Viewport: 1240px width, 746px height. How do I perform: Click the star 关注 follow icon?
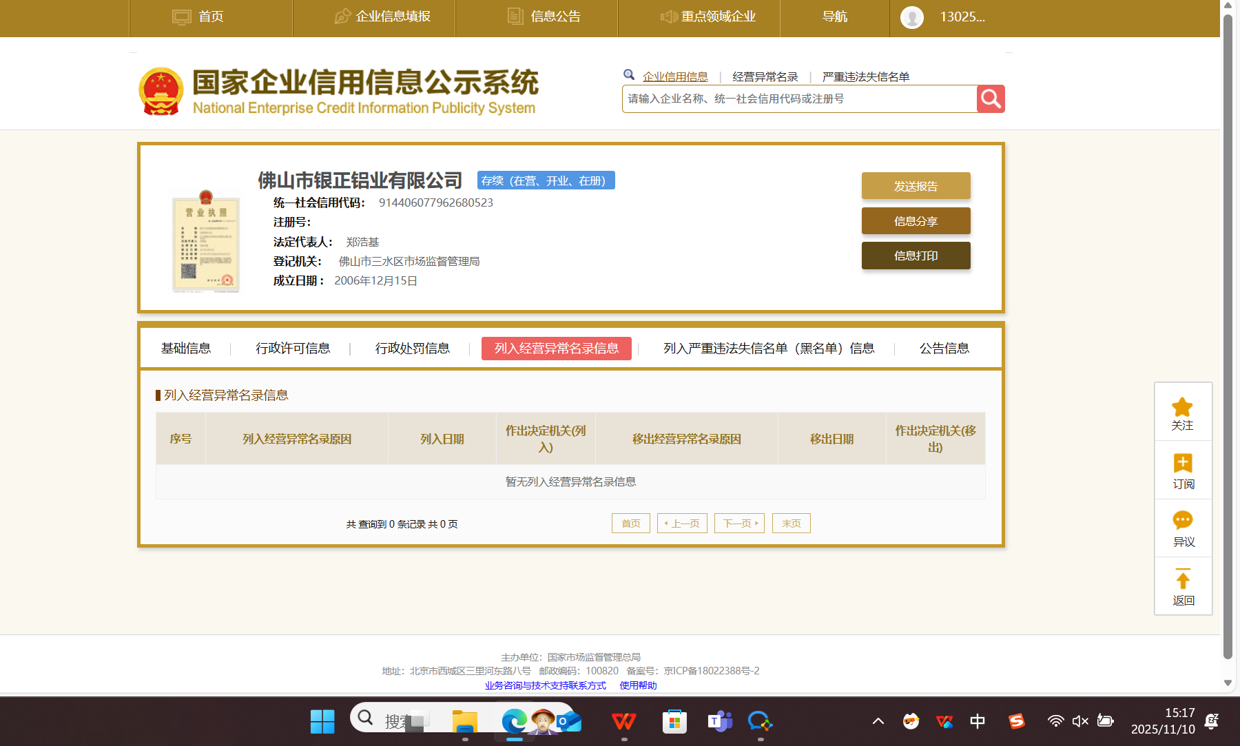click(x=1182, y=407)
